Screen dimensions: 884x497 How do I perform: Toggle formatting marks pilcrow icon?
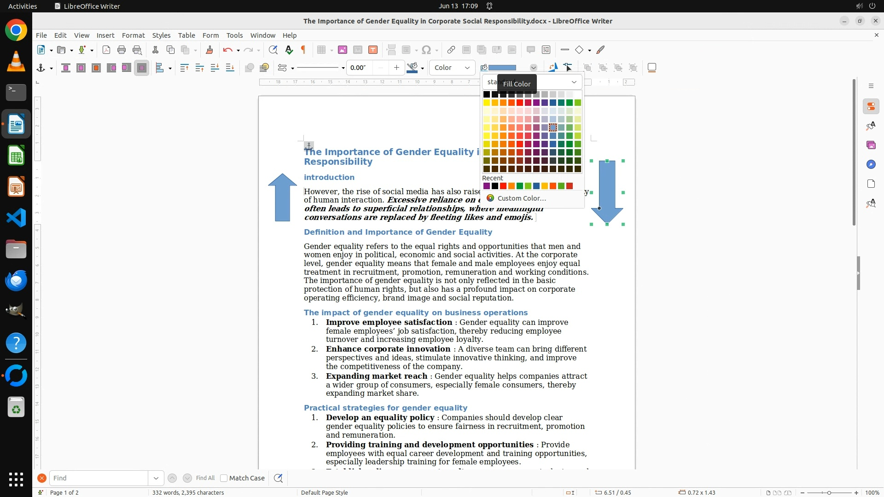[303, 50]
